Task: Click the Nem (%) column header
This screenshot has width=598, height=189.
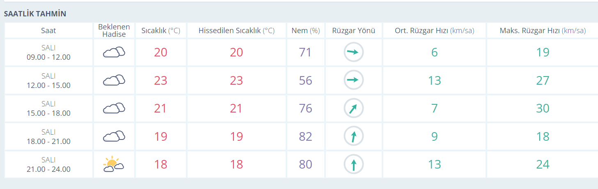Action: click(305, 31)
